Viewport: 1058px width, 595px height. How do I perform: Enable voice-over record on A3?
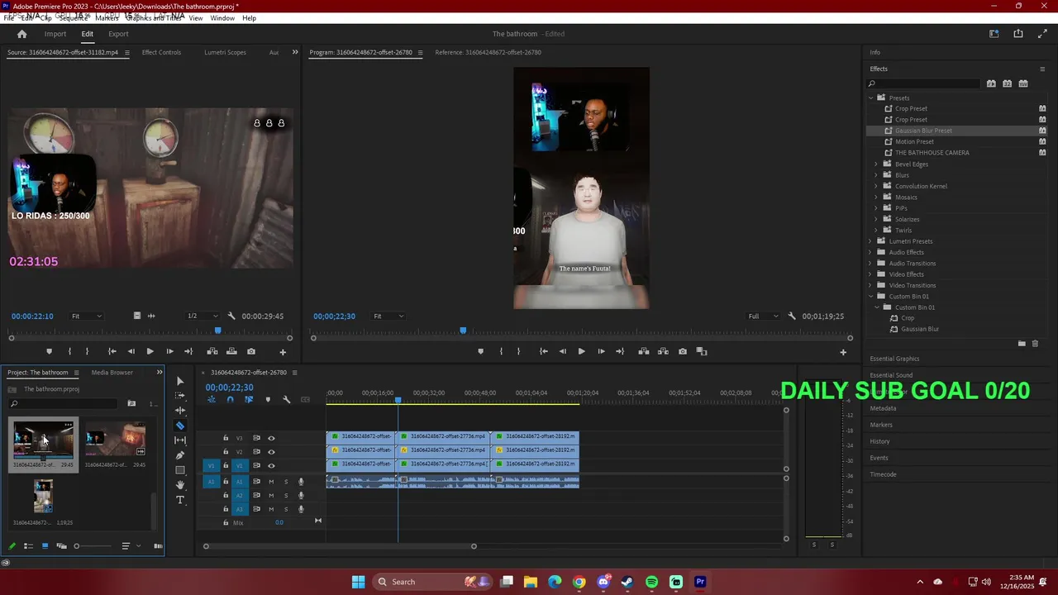pos(301,509)
